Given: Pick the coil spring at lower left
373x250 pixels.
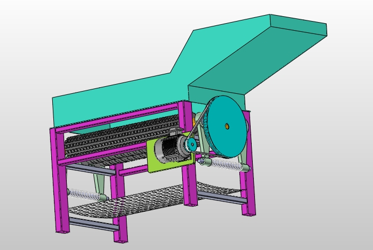Looking at the screenshot, I should [x=81, y=193].
